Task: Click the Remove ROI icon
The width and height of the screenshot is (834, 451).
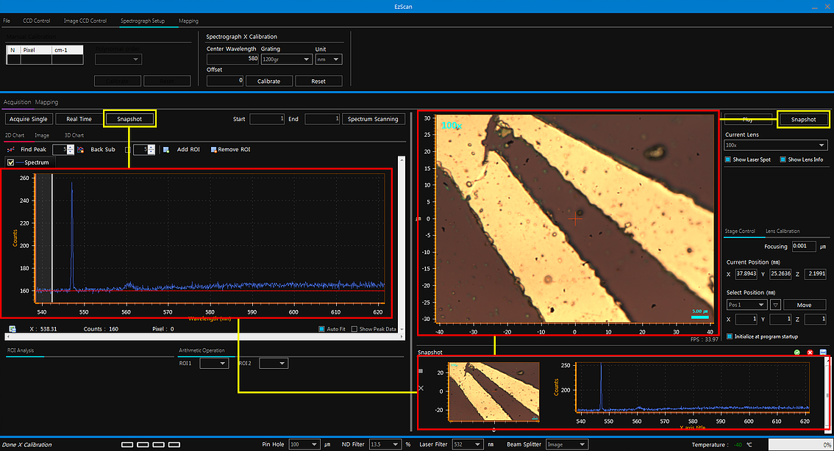Action: 214,150
